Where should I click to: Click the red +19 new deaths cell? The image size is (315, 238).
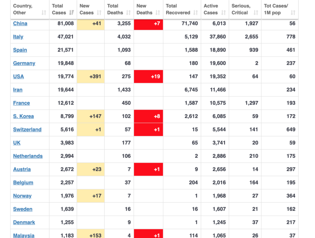(148, 77)
